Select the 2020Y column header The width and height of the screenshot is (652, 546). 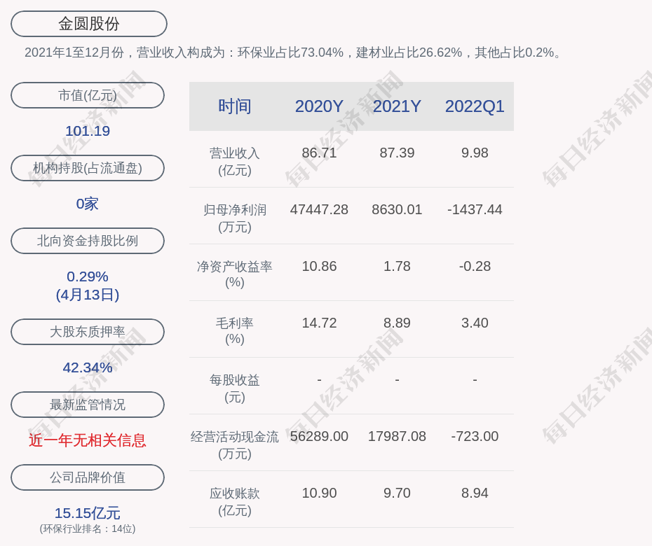[x=319, y=106]
